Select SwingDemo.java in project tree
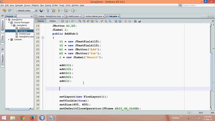This screenshot has width=215, height=121. click(x=26, y=37)
